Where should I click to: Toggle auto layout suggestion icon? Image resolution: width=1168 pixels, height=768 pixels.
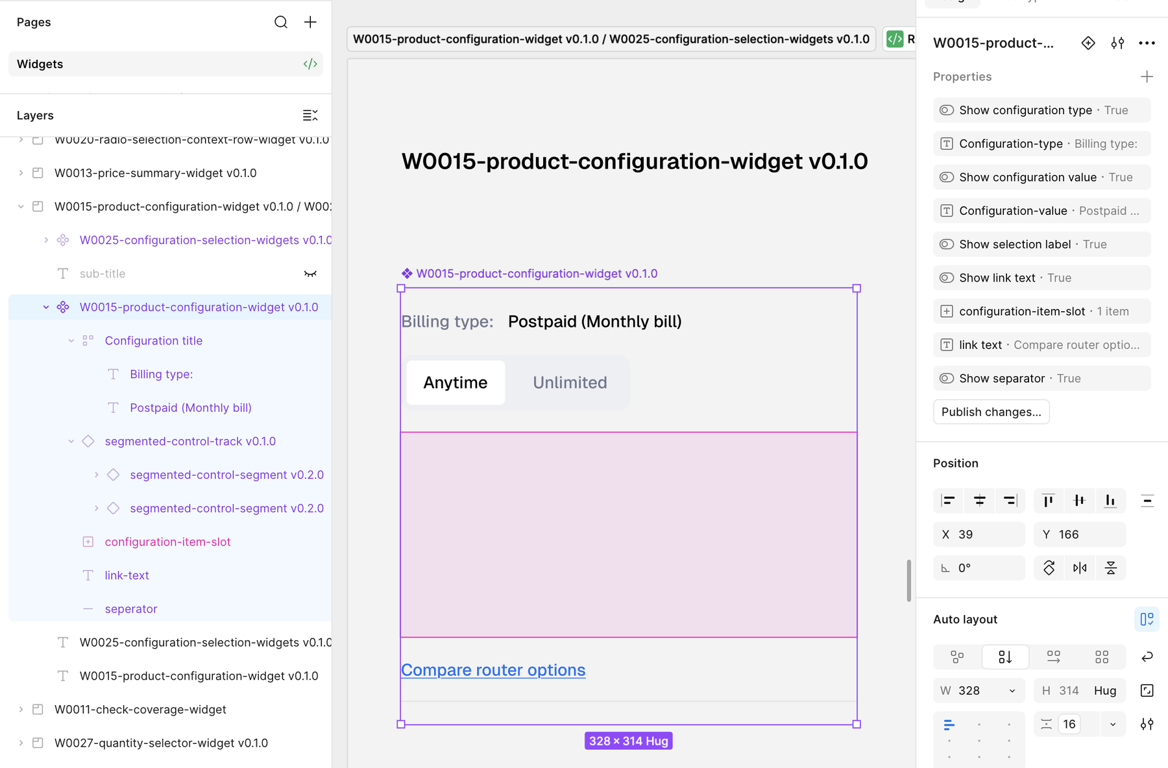[1147, 619]
